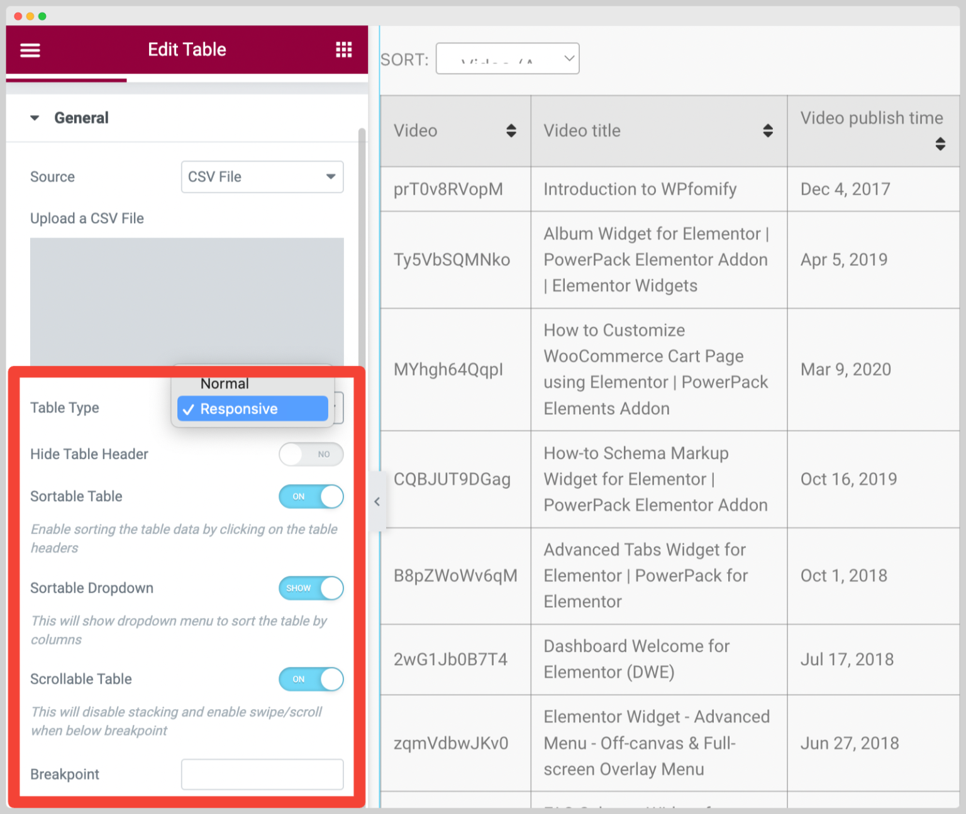Image resolution: width=966 pixels, height=814 pixels.
Task: Select Normal from the Table Type menu
Action: click(225, 383)
